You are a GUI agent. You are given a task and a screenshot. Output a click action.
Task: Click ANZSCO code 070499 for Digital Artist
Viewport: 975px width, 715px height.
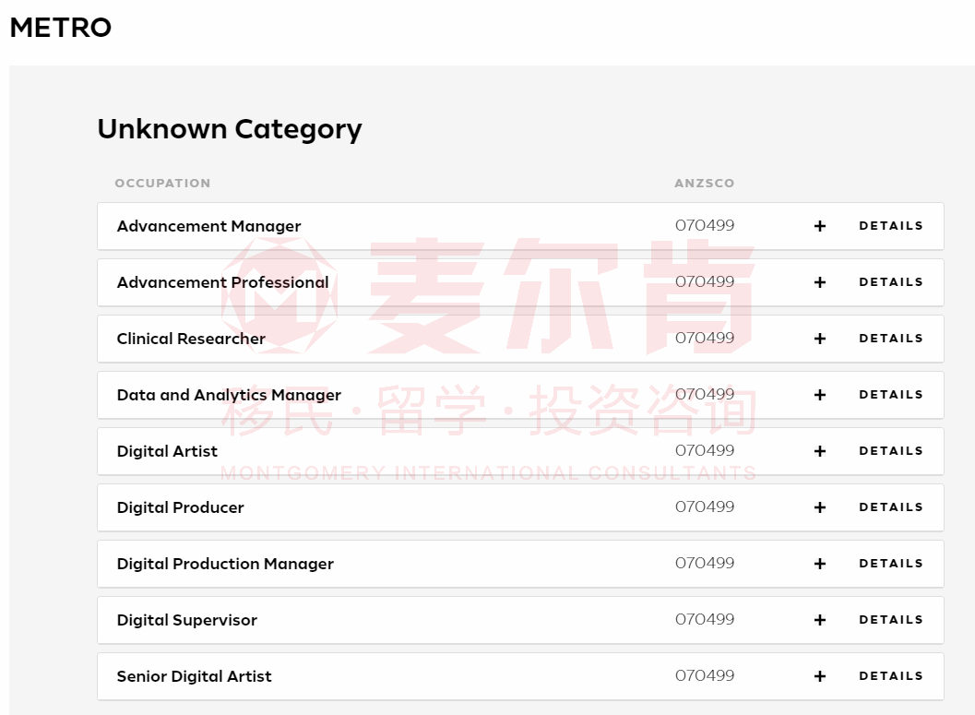click(705, 450)
